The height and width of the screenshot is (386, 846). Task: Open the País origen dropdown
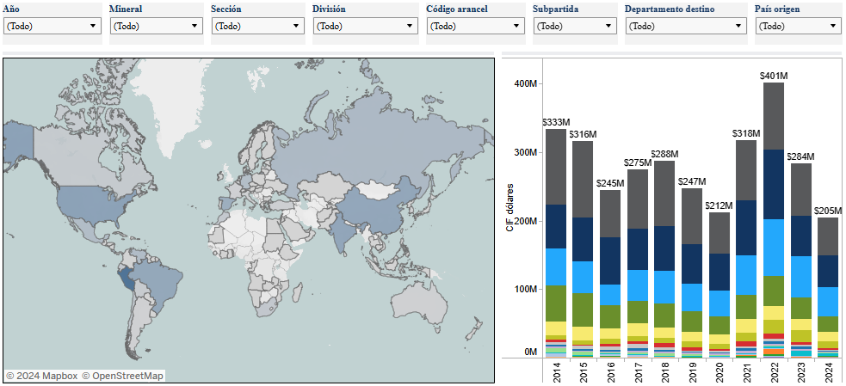pos(797,26)
